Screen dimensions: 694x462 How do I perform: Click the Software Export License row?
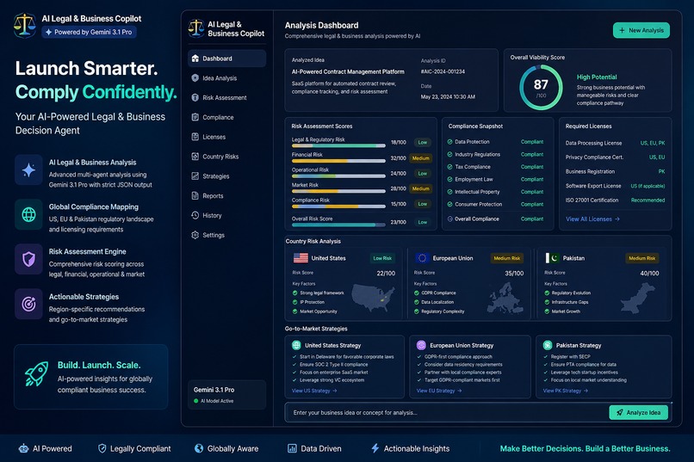616,186
